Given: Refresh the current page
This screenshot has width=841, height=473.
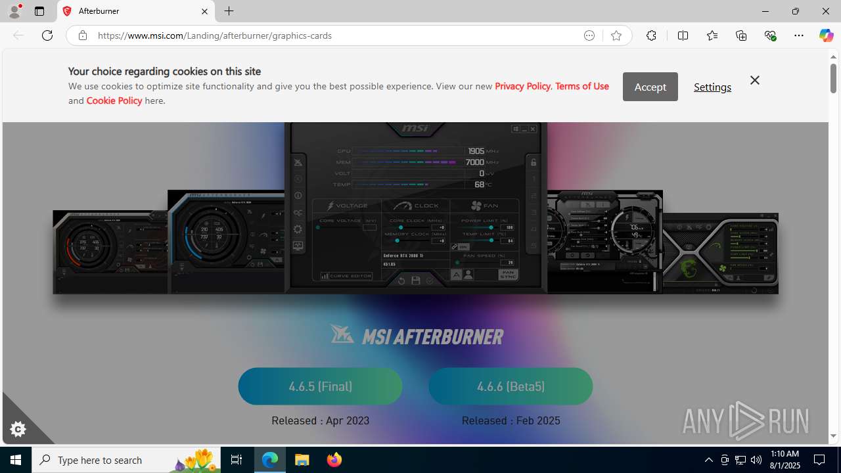Looking at the screenshot, I should click(x=47, y=35).
